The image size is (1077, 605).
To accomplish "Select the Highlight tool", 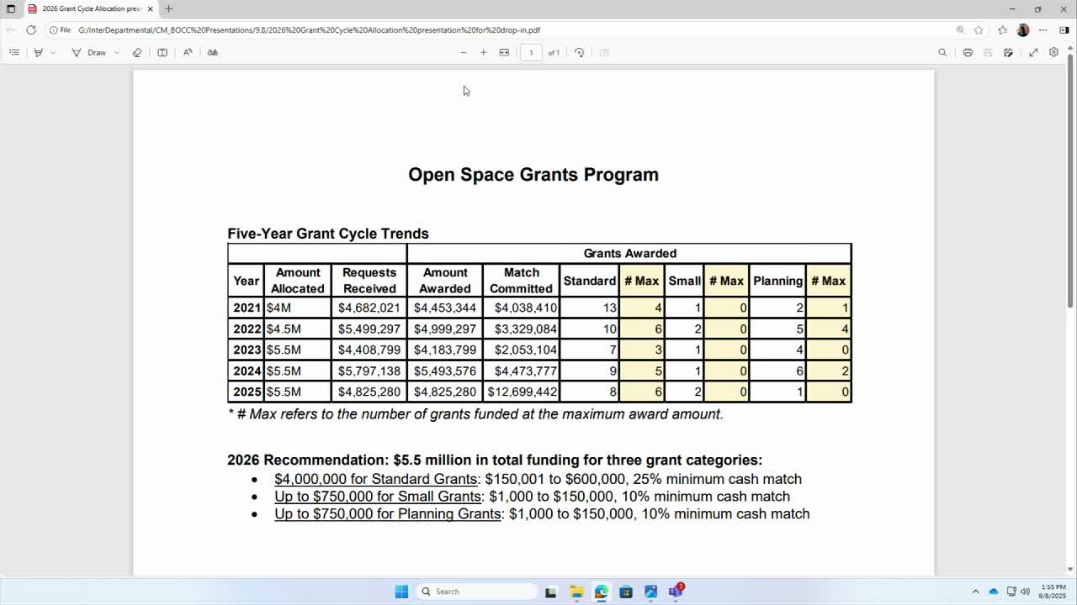I will (38, 52).
